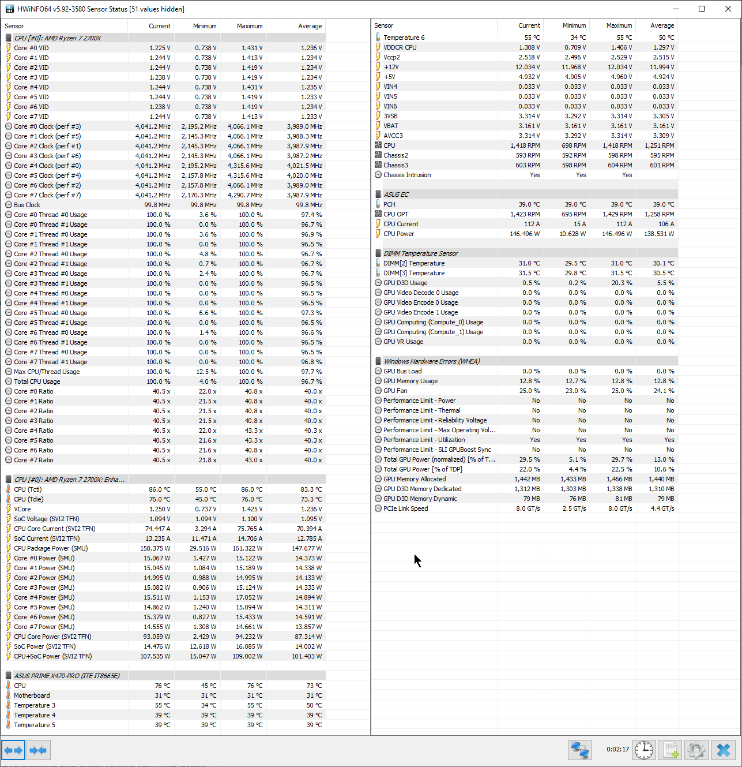Click the PCH thermometer icon
The image size is (742, 767).
378,204
